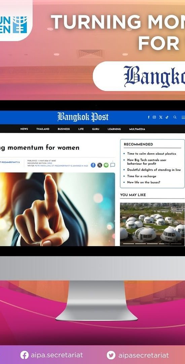The height and width of the screenshot is (364, 185).
Task: Open the BUSINESS navigation item
Action: pyautogui.click(x=64, y=129)
